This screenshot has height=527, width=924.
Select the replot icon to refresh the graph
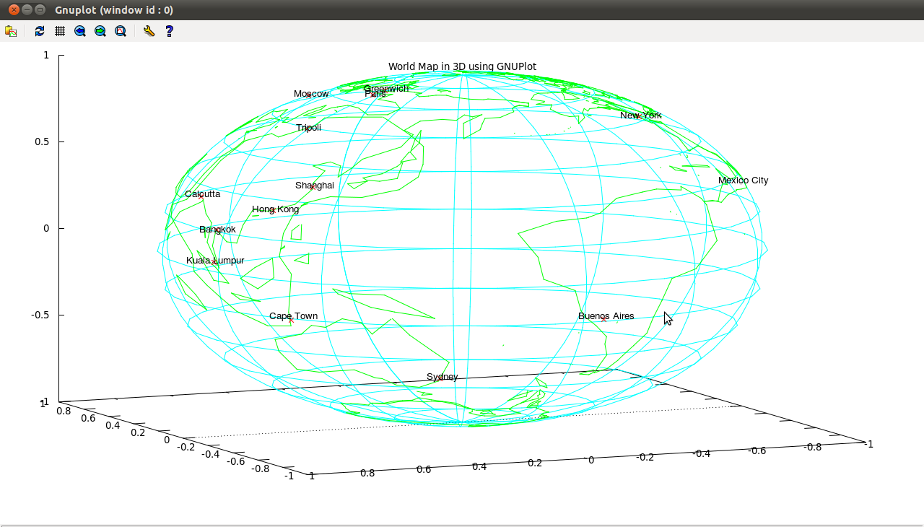click(39, 31)
